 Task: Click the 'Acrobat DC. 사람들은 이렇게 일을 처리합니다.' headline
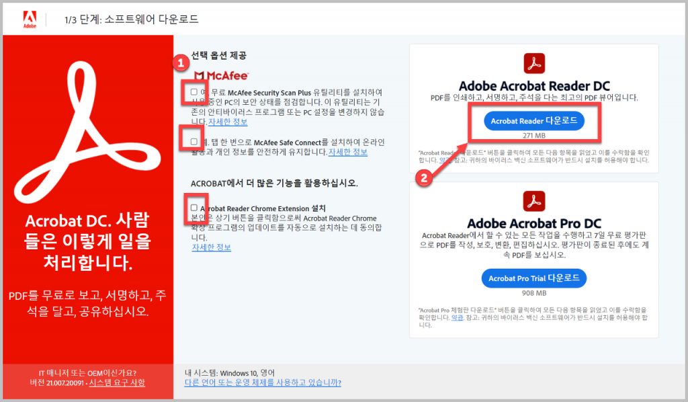[88, 242]
